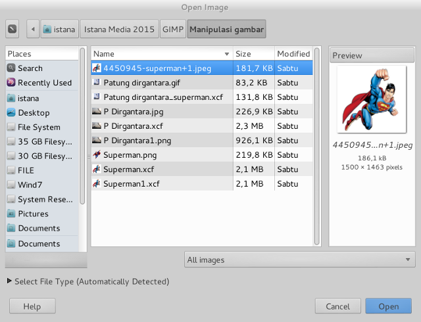Click the P Dirgantara.xcf thumbnail icon

click(97, 126)
